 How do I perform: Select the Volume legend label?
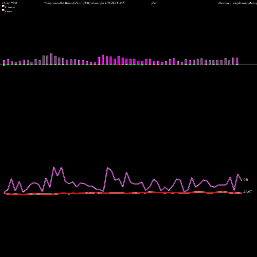coord(10,7)
